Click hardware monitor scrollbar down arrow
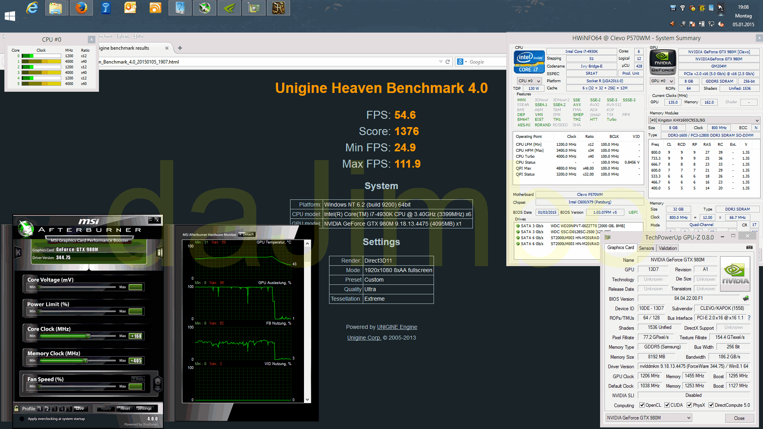763x429 pixels. pos(307,400)
